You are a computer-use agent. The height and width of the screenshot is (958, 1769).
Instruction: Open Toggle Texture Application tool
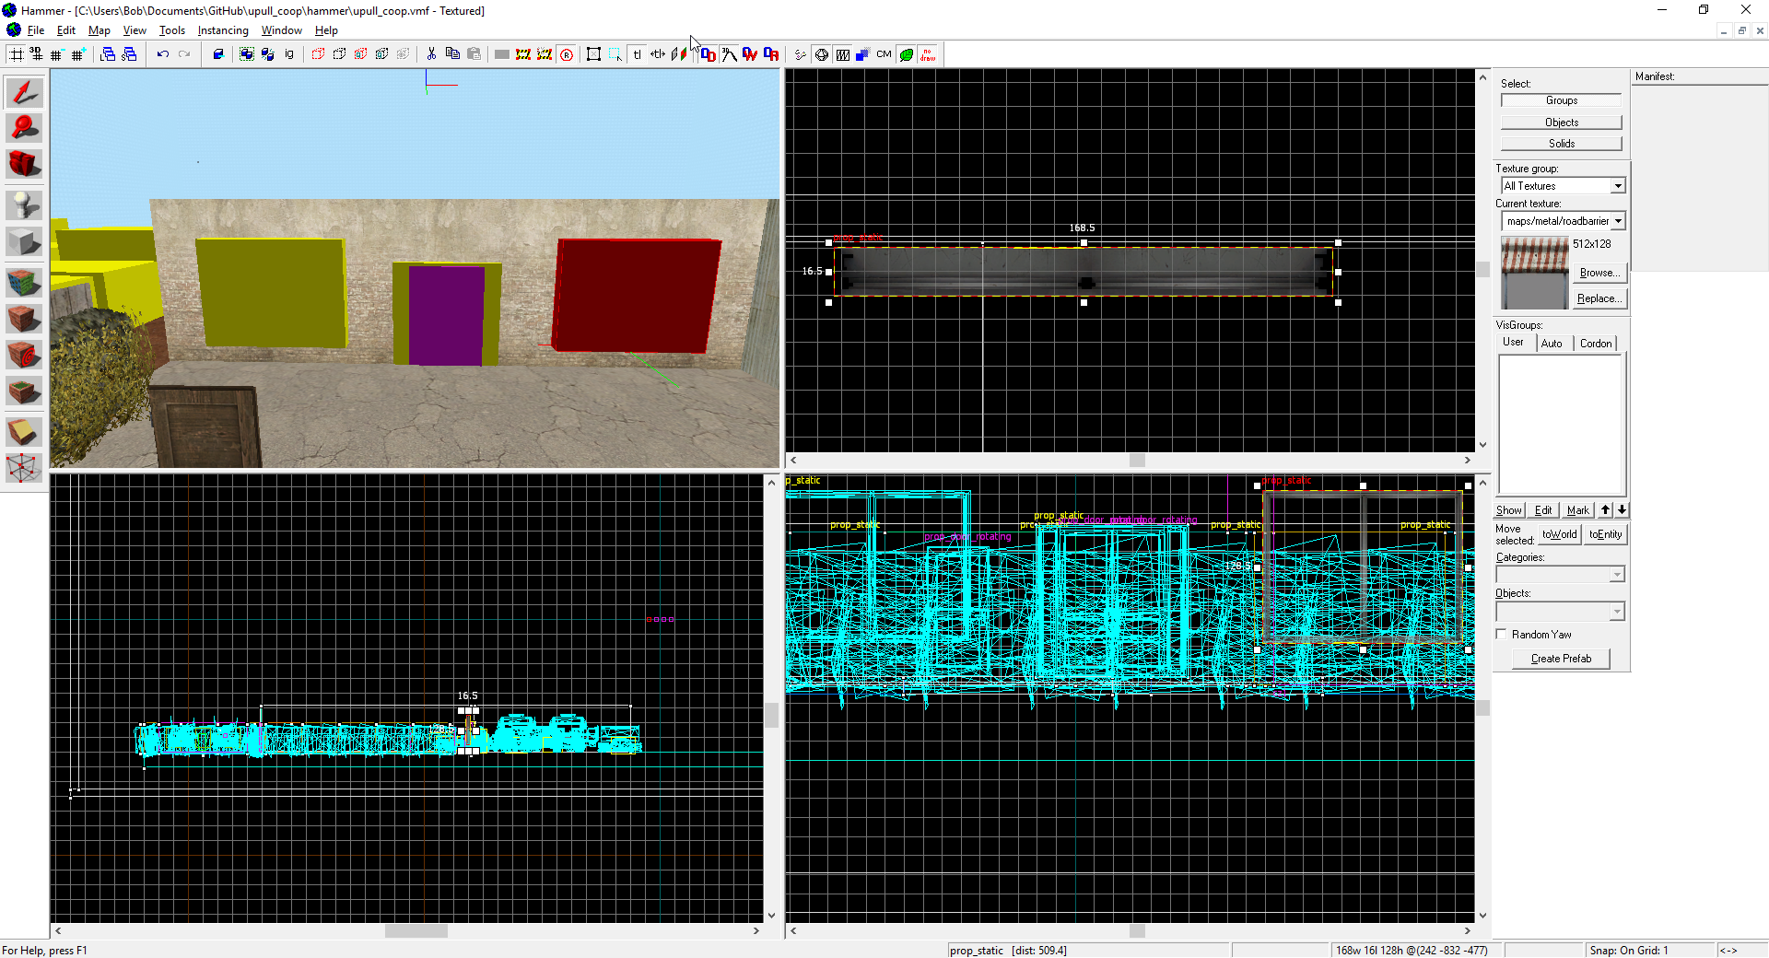[x=24, y=282]
